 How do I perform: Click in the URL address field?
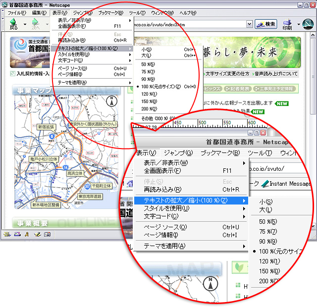click(x=190, y=24)
